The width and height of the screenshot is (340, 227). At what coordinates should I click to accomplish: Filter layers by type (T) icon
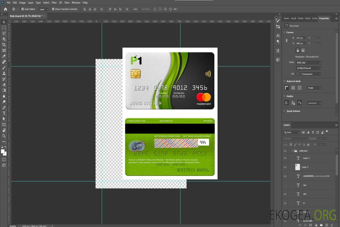click(x=313, y=132)
